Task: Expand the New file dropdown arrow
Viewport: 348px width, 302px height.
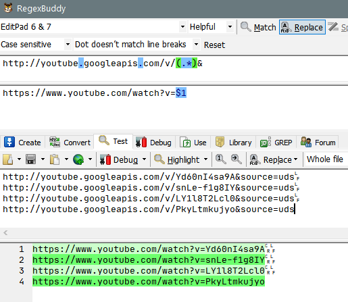Action: (19, 159)
